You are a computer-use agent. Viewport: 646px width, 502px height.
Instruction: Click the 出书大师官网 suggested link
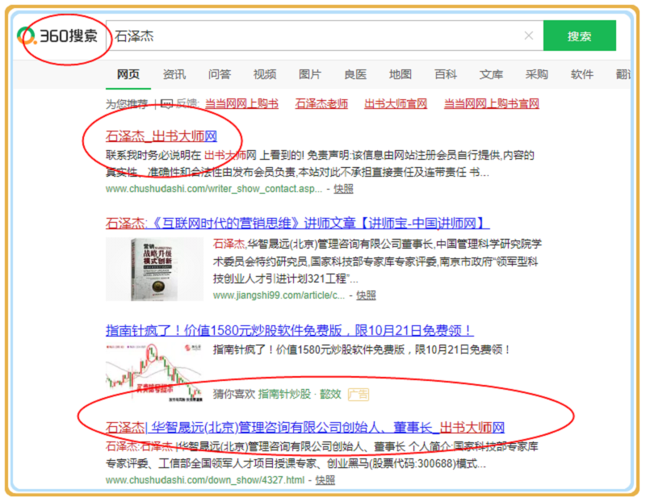click(396, 103)
